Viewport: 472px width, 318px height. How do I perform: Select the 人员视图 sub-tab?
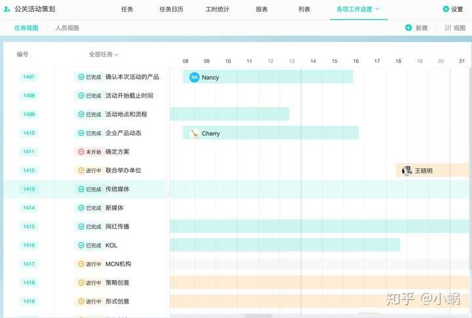click(x=67, y=28)
